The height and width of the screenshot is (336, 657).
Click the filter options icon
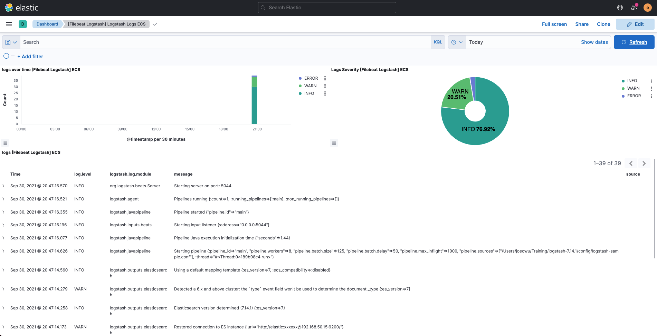[6, 56]
